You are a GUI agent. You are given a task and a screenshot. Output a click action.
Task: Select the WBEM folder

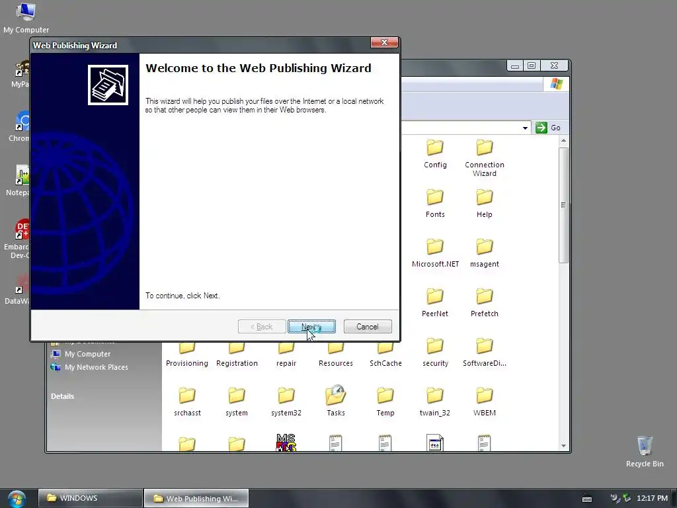click(484, 402)
